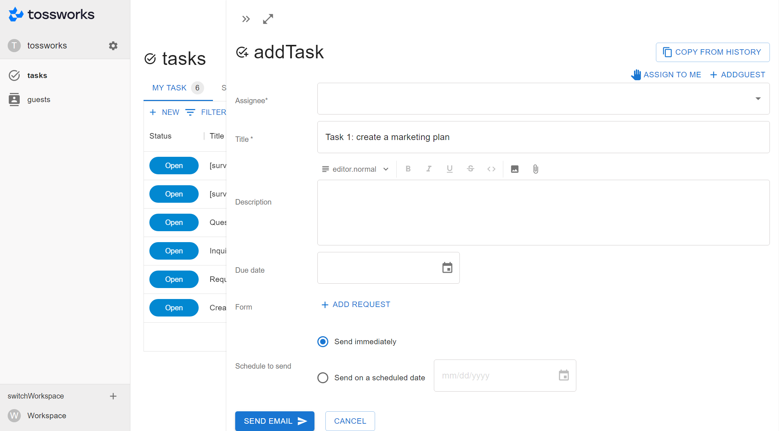Click COPY FROM HISTORY button
The width and height of the screenshot is (779, 431).
tap(713, 52)
